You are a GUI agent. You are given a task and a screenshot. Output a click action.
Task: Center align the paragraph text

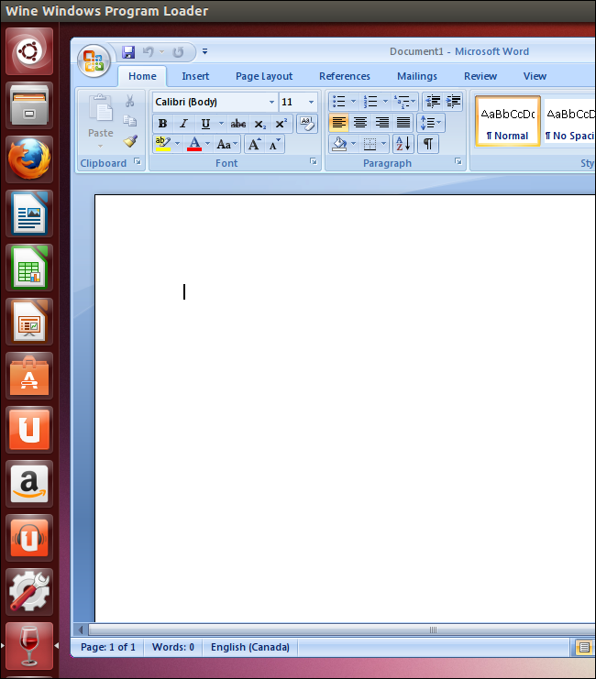tap(360, 123)
